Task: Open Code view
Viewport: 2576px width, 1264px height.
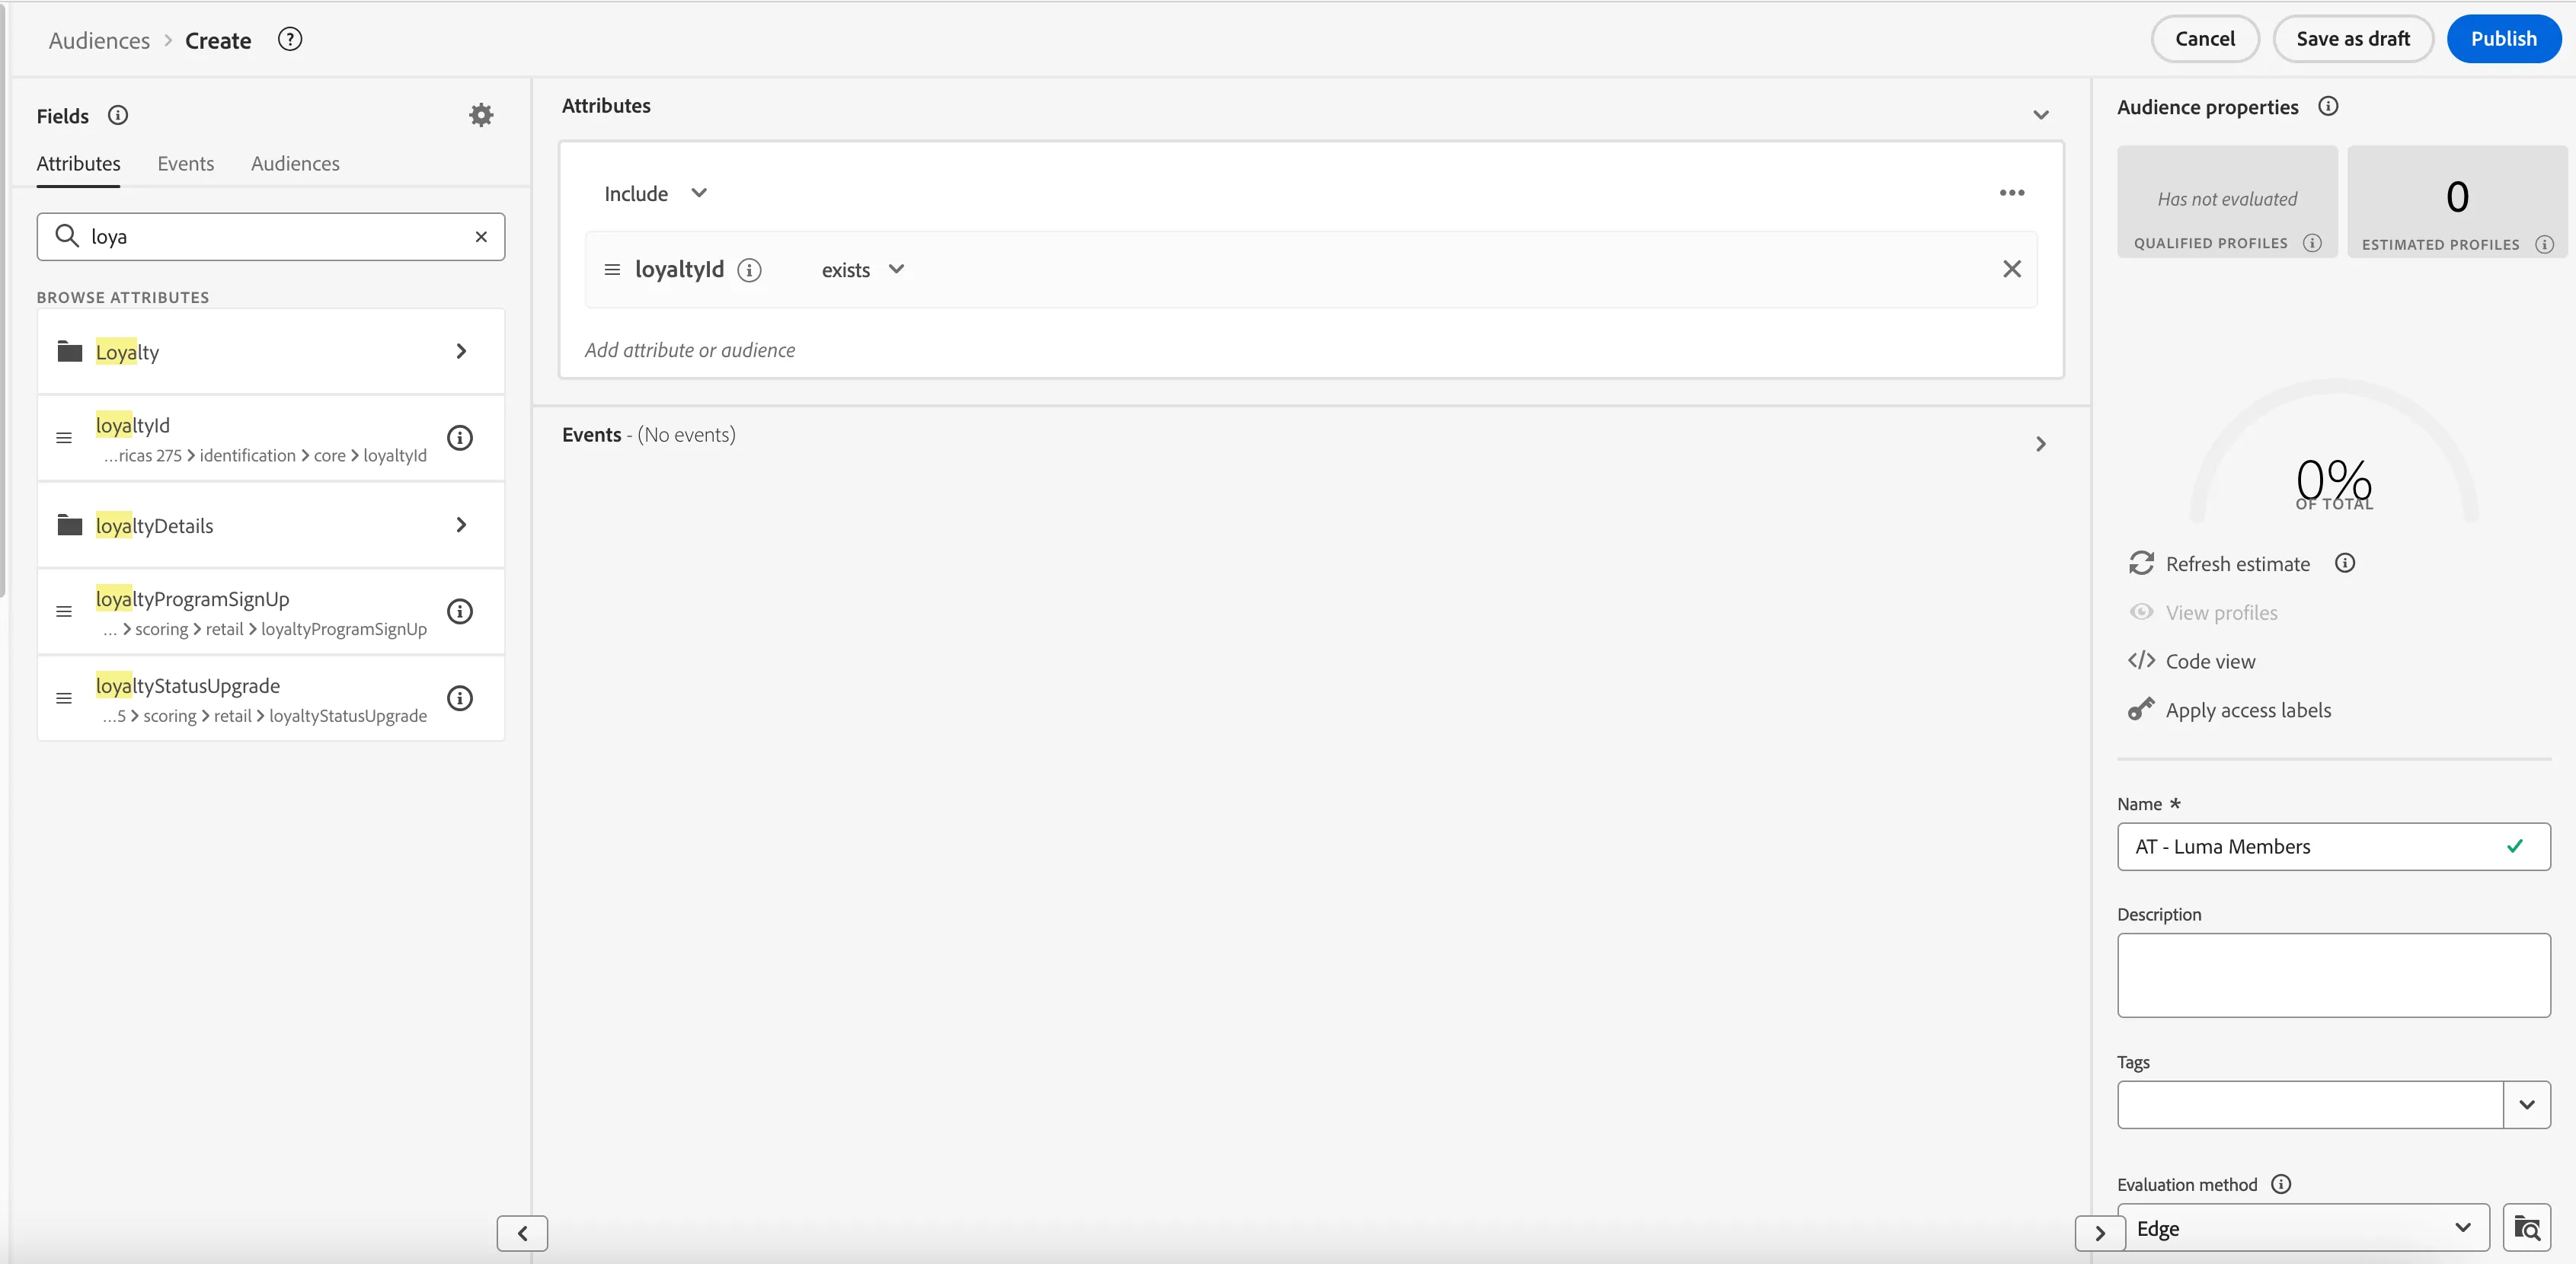Action: (2192, 661)
